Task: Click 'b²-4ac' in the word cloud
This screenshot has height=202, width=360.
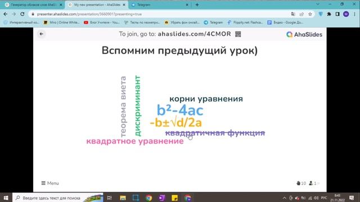Action: click(180, 110)
